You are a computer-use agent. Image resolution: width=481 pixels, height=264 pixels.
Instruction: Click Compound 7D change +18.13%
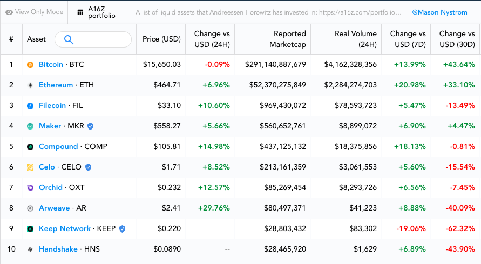410,146
